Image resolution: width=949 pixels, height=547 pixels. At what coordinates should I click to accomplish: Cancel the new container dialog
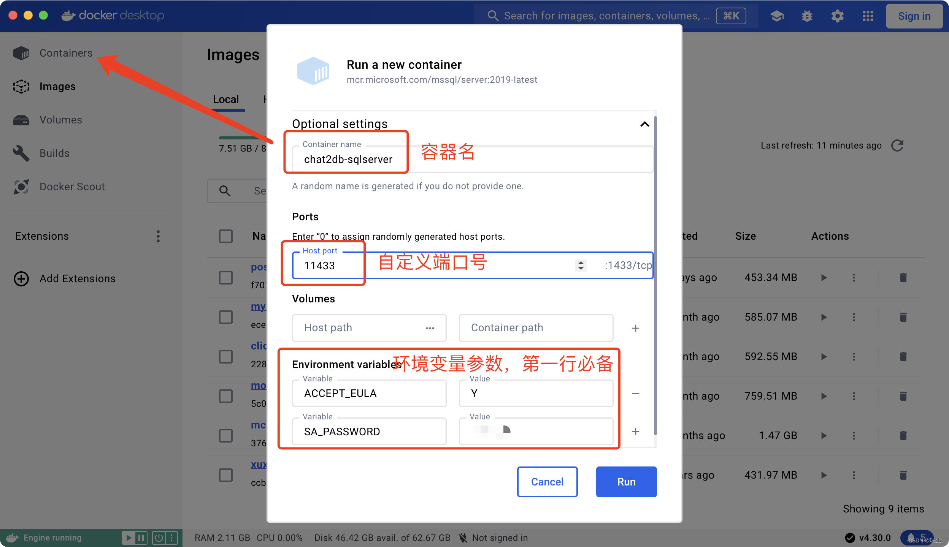coord(547,482)
